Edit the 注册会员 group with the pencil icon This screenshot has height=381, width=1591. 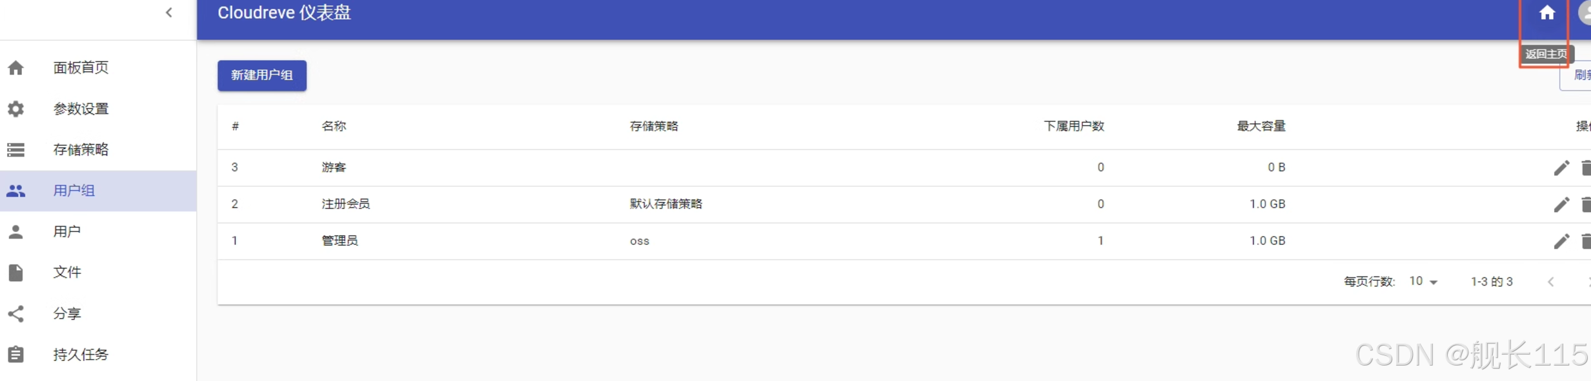(x=1561, y=204)
